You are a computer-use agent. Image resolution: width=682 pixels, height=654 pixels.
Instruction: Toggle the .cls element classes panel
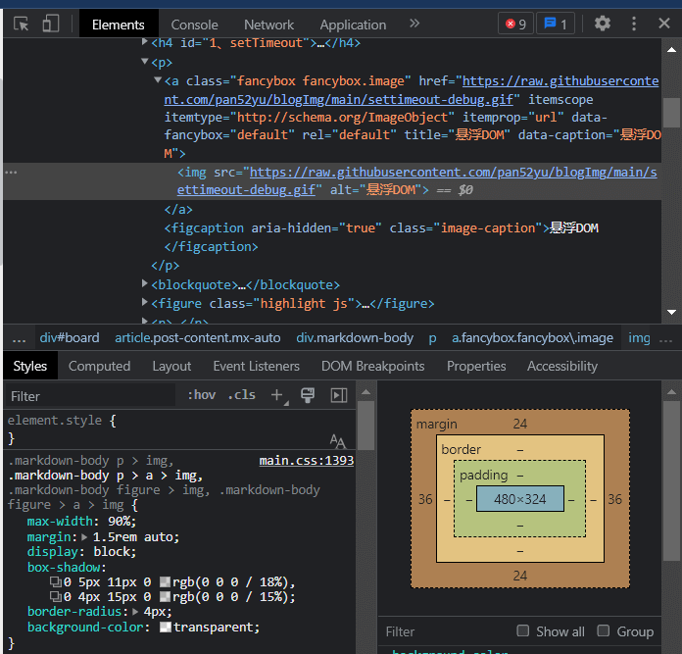242,395
